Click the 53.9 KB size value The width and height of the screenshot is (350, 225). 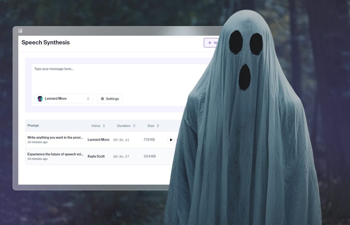150,156
